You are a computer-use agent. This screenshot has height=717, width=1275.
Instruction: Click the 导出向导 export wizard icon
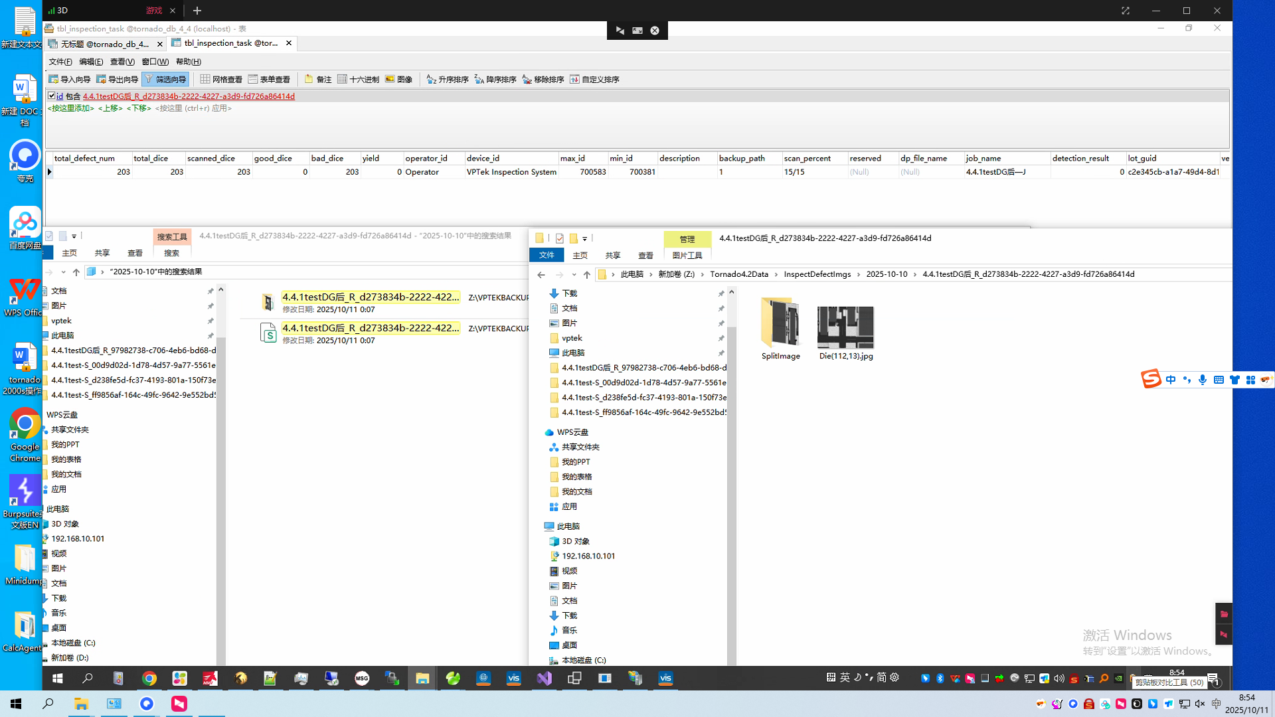point(101,80)
